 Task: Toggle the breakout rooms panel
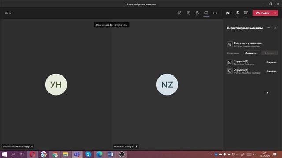206,13
